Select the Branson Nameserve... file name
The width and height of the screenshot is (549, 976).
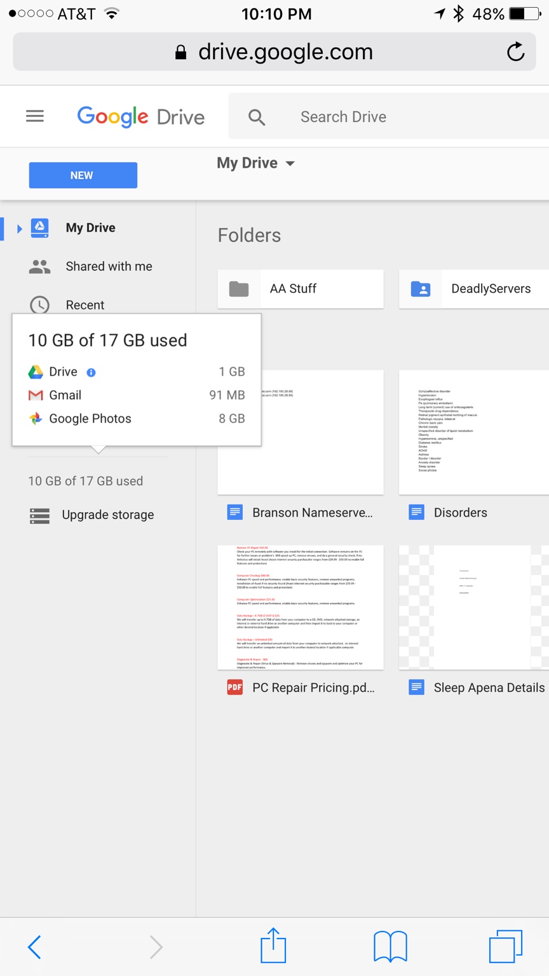click(x=313, y=513)
